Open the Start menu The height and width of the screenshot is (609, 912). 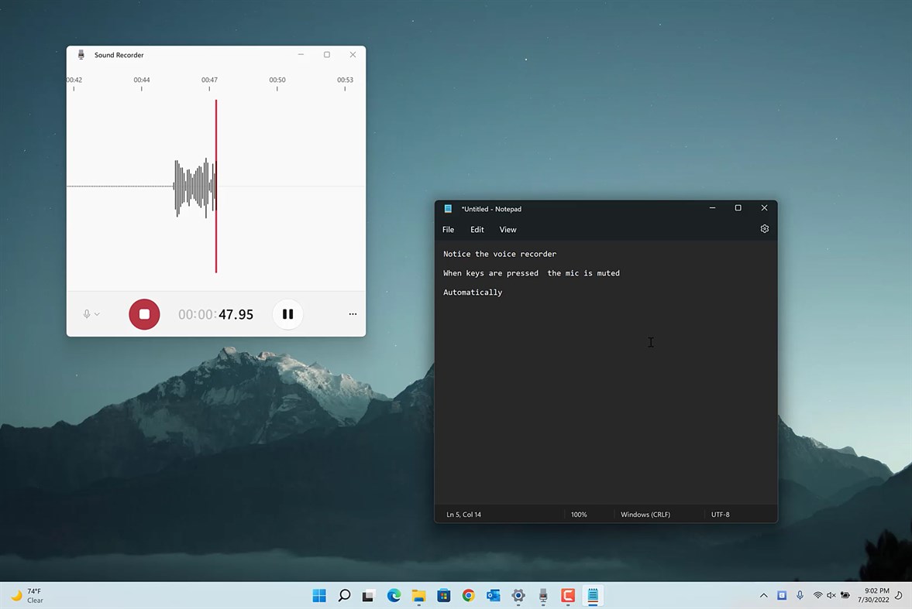tap(318, 596)
